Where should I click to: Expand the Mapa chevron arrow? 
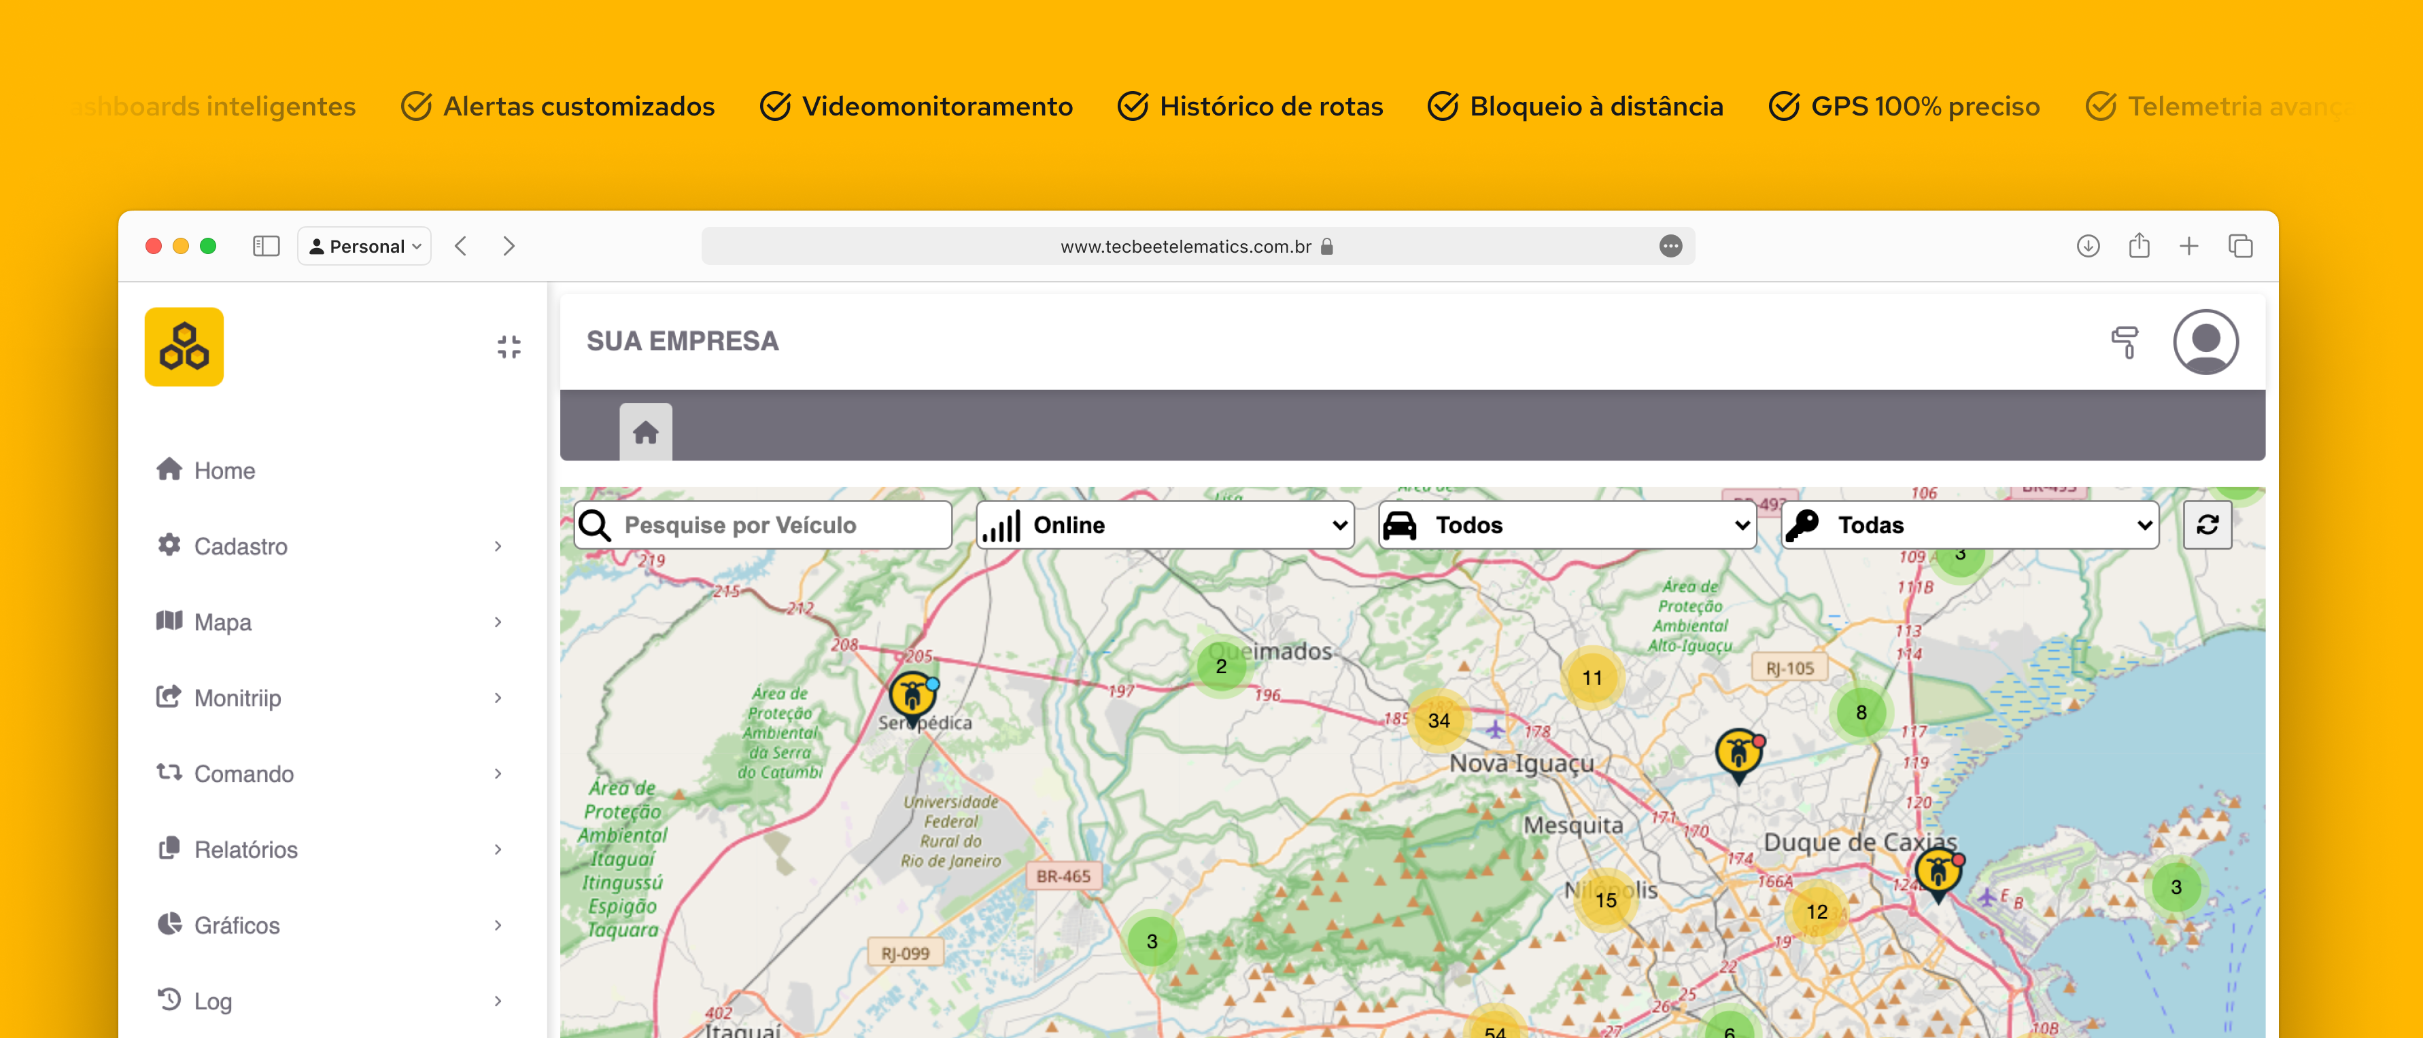click(x=498, y=622)
